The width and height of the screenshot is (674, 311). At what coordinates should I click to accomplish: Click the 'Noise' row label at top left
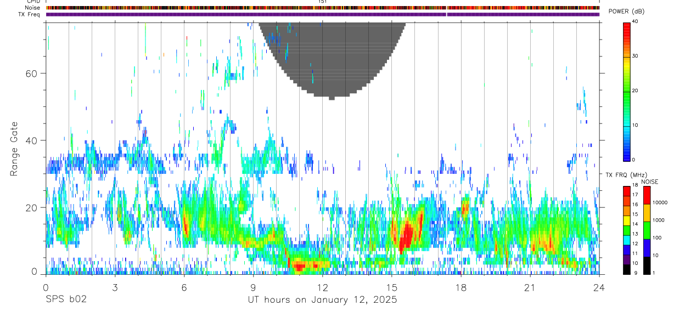[x=32, y=8]
